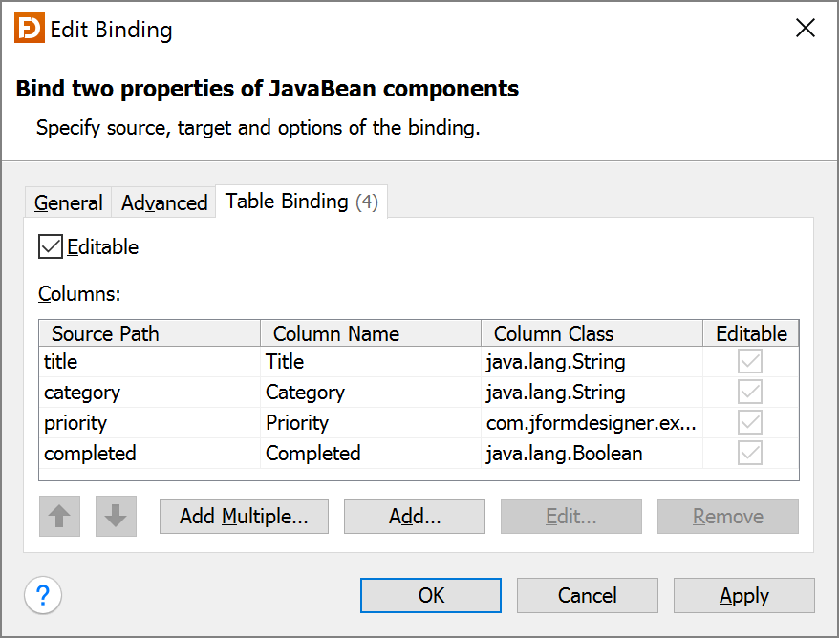Image resolution: width=839 pixels, height=638 pixels.
Task: Open help via the question mark icon
Action: point(42,595)
